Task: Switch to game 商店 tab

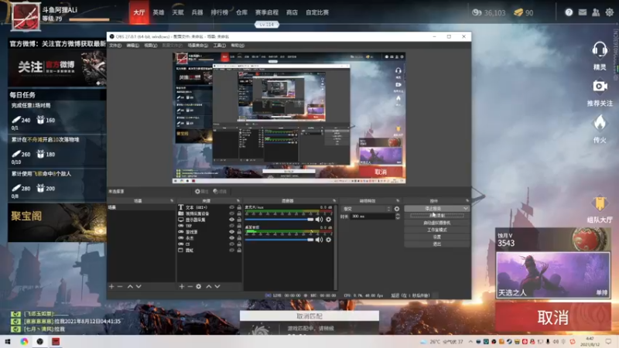Action: click(292, 12)
